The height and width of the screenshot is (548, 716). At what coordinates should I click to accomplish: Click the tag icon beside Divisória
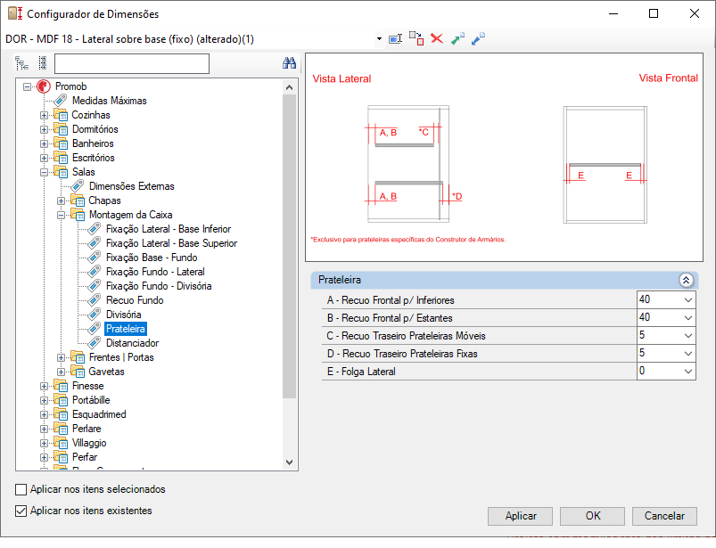94,315
